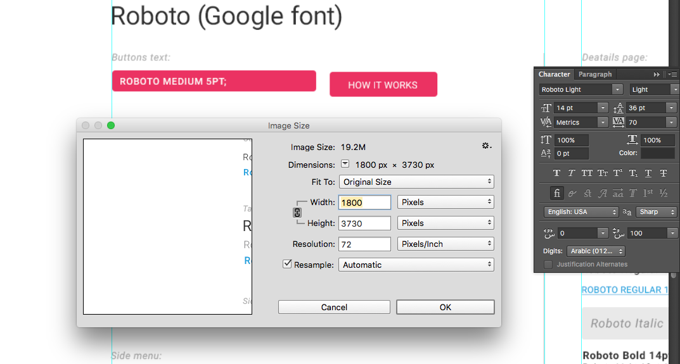Screen dimensions: 680x364
Task: Open Dimensions unit dropdown arrow
Action: [345, 164]
